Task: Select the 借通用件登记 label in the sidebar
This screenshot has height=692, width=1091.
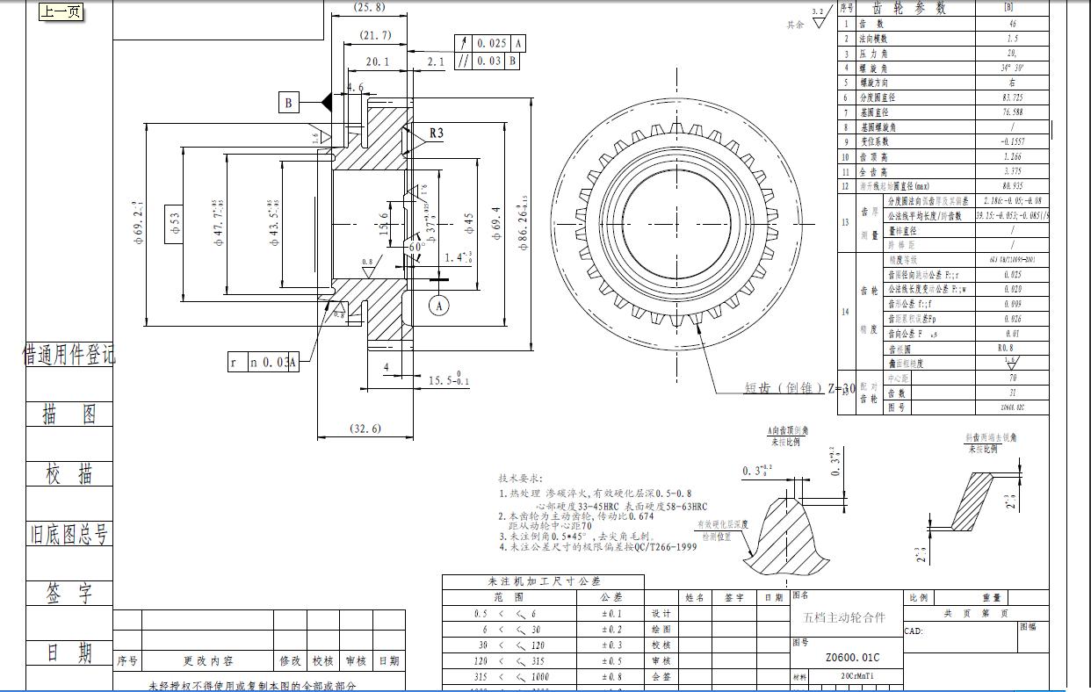Action: tap(69, 355)
